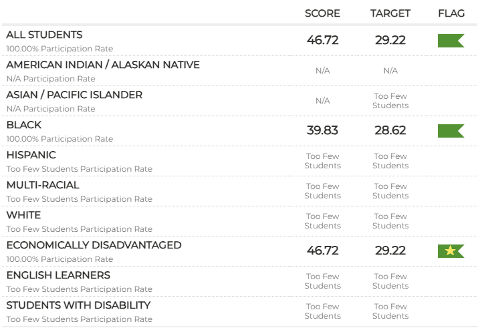
Task: Click the Black target value 28.62
Action: point(390,130)
